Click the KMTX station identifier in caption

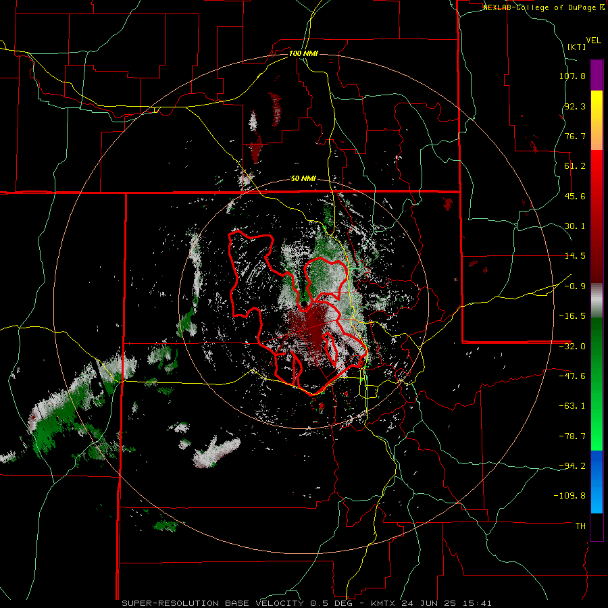click(383, 603)
